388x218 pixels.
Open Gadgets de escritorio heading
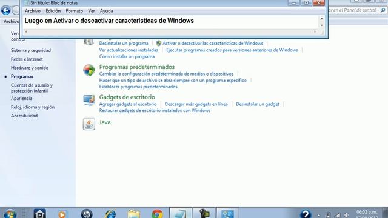point(127,97)
